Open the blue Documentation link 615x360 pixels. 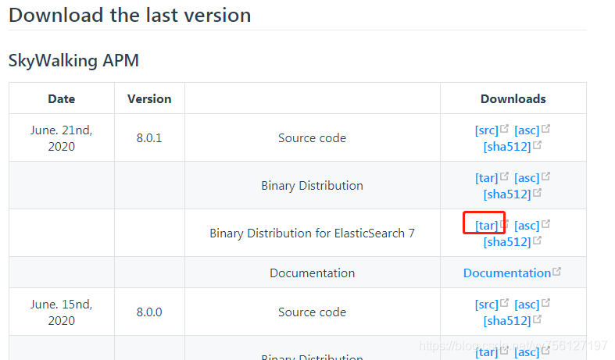click(507, 273)
